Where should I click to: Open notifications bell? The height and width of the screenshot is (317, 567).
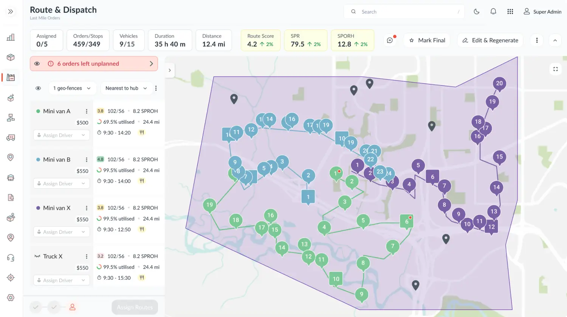(x=493, y=12)
